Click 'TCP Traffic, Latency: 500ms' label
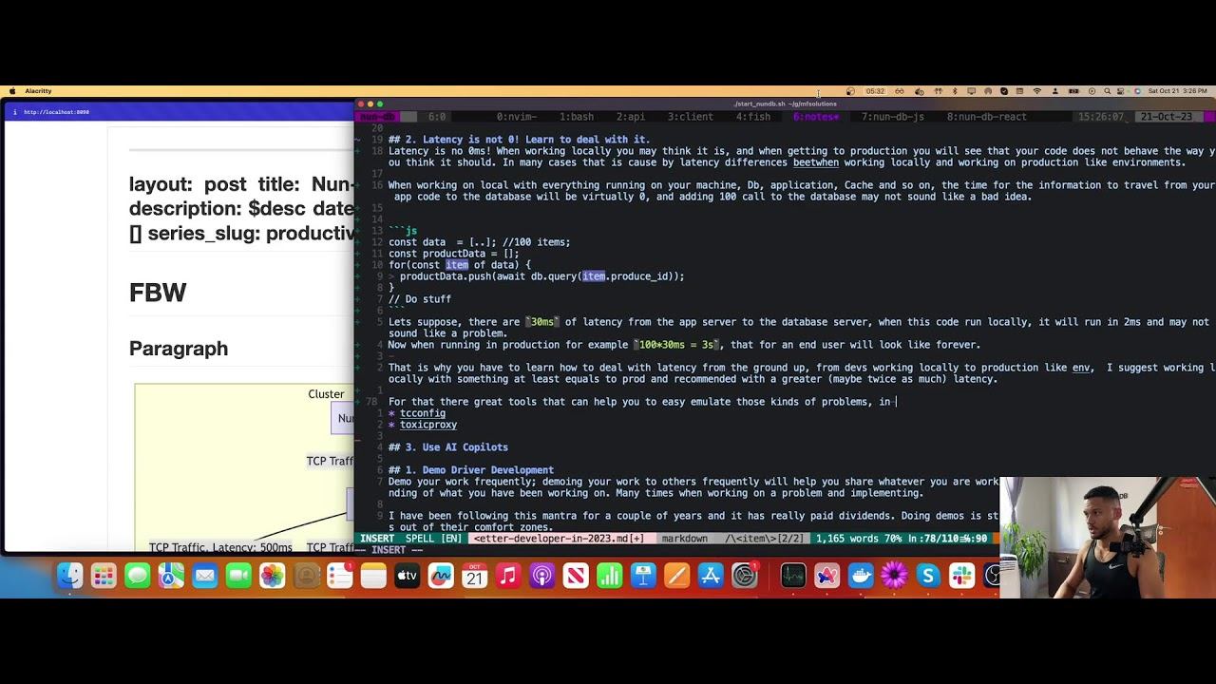1216x684 pixels. [220, 547]
